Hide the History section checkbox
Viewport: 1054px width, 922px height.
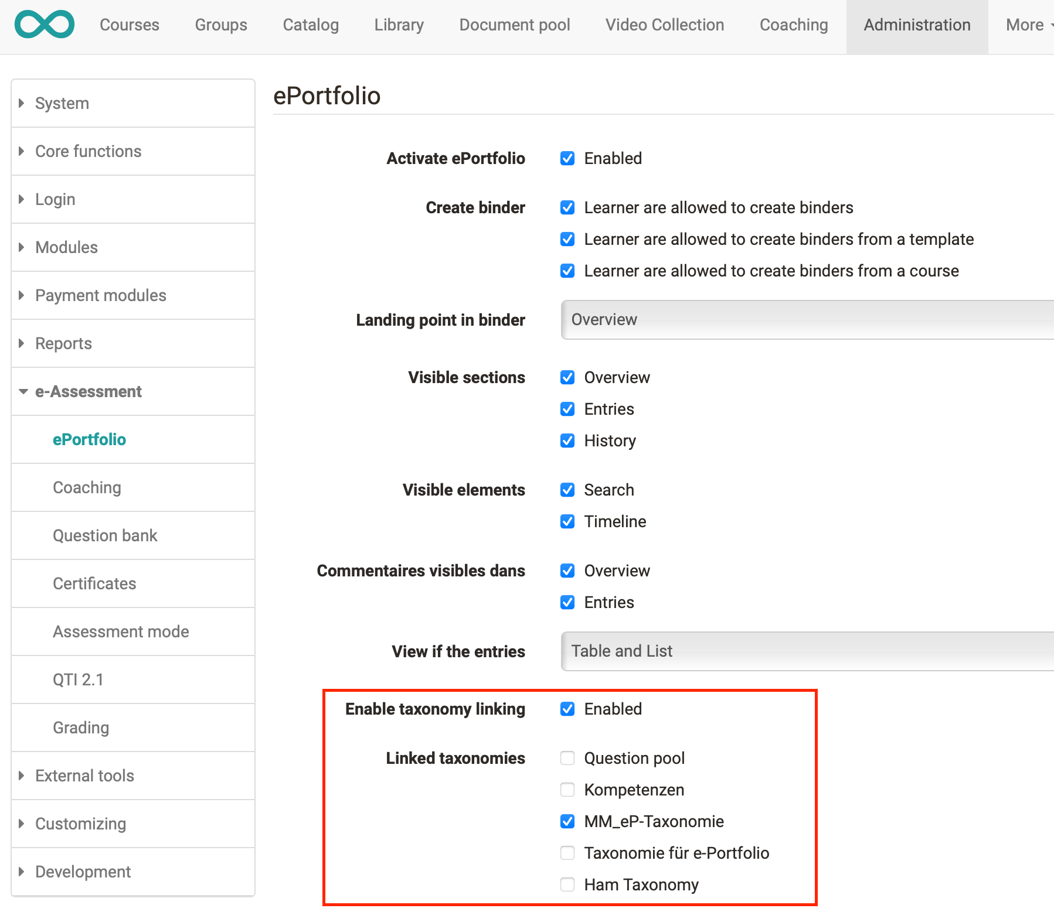(567, 441)
